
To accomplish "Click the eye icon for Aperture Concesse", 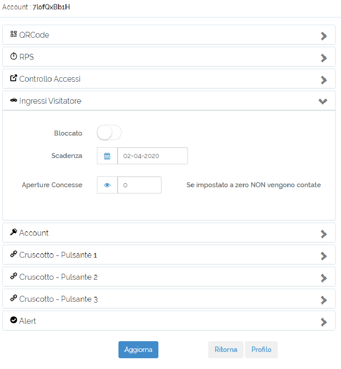I will pyautogui.click(x=107, y=185).
